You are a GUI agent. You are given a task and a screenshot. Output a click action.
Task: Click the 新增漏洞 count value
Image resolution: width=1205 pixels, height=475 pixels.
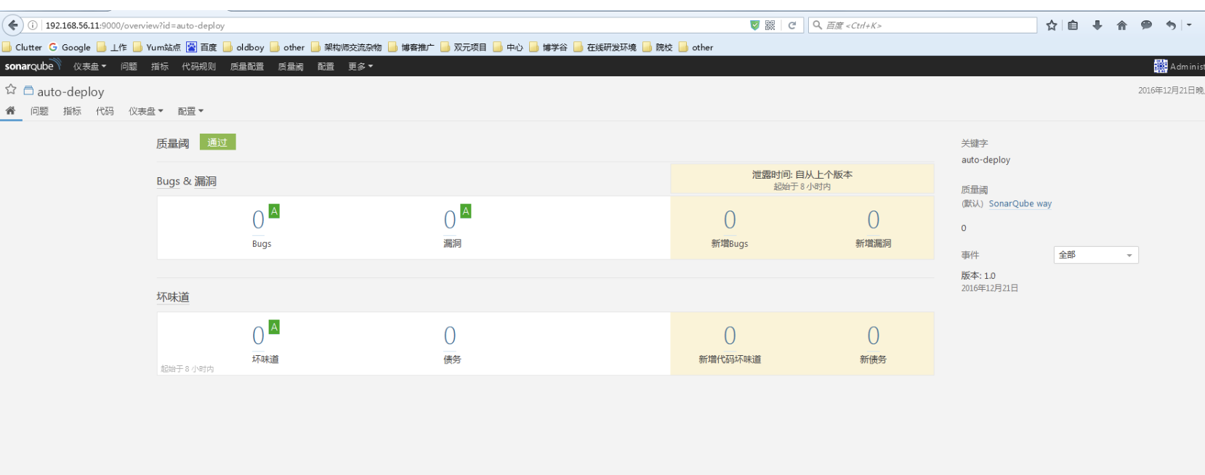pyautogui.click(x=874, y=220)
